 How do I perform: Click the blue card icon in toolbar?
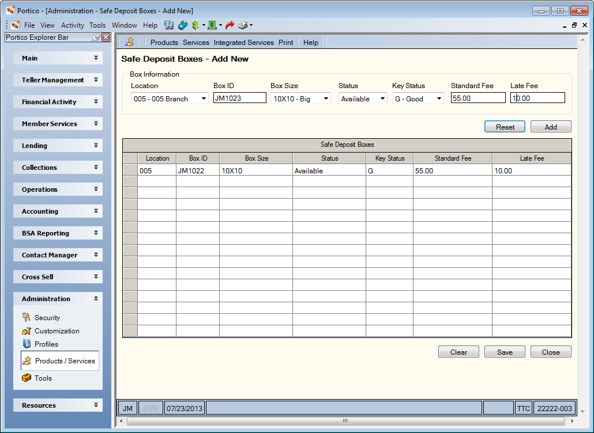(183, 25)
